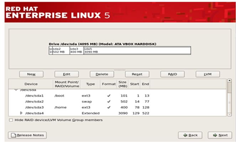Click the size value 400
Viewport: 236px width, 143px height.
(124, 107)
